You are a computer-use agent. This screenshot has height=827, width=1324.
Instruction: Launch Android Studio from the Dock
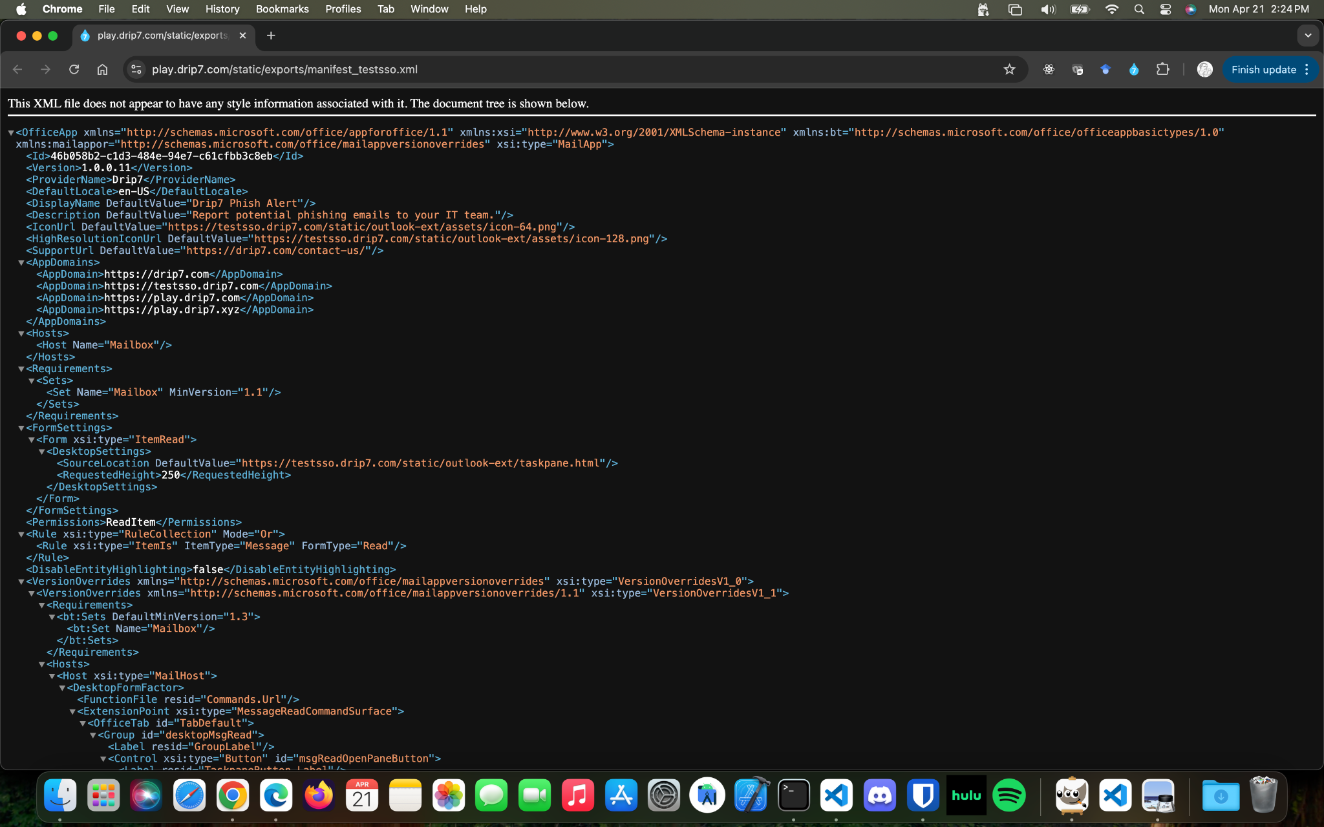pyautogui.click(x=707, y=795)
